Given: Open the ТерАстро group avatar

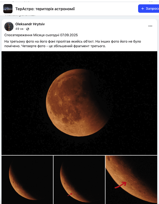Looking at the screenshot, I should [8, 9].
